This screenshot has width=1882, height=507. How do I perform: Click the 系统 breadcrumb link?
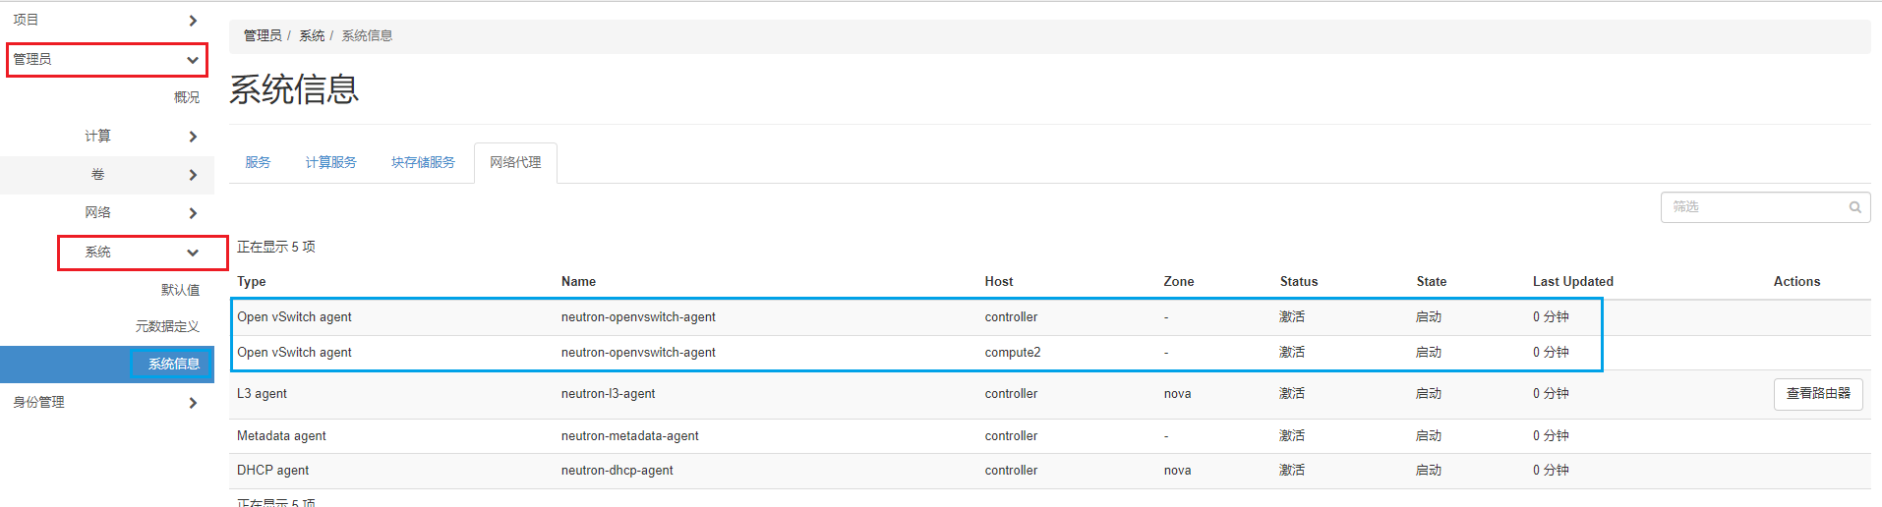click(312, 35)
